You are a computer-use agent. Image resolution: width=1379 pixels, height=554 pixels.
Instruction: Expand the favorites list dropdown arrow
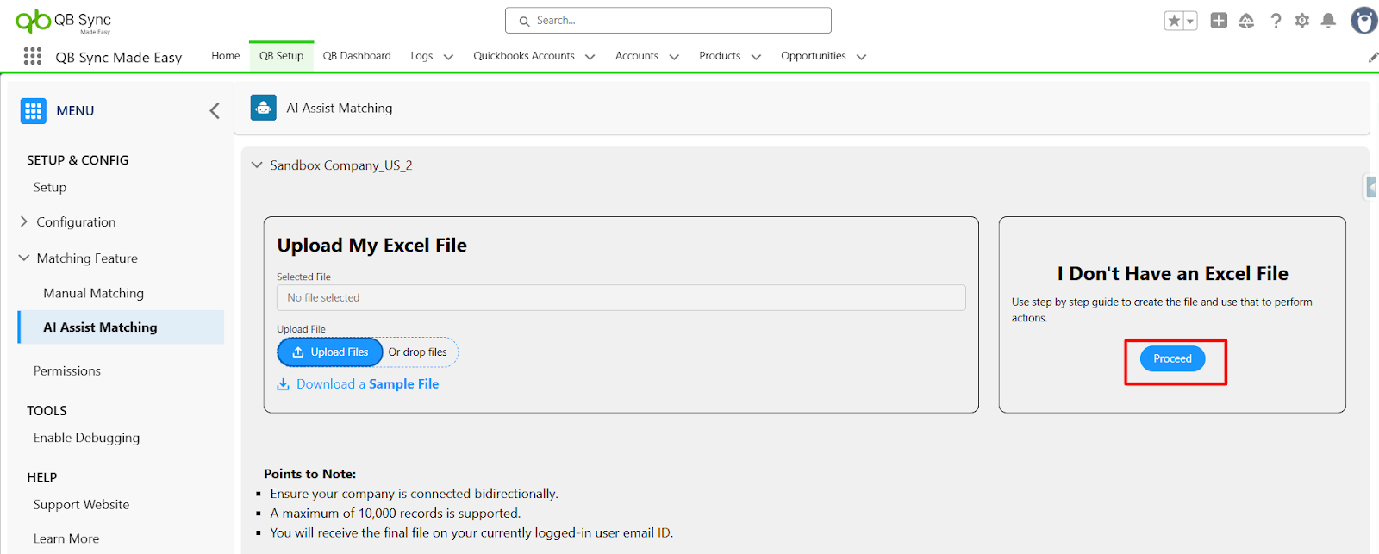(1190, 21)
